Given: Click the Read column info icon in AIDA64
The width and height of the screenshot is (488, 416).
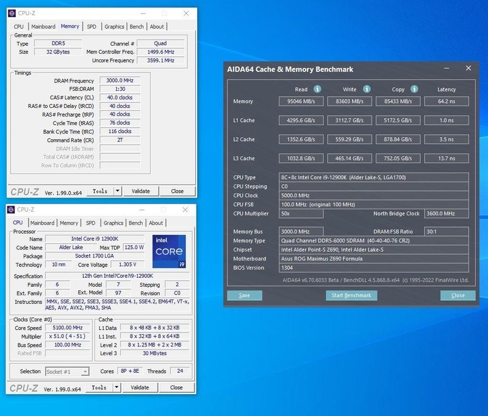Looking at the screenshot, I should pyautogui.click(x=317, y=88).
